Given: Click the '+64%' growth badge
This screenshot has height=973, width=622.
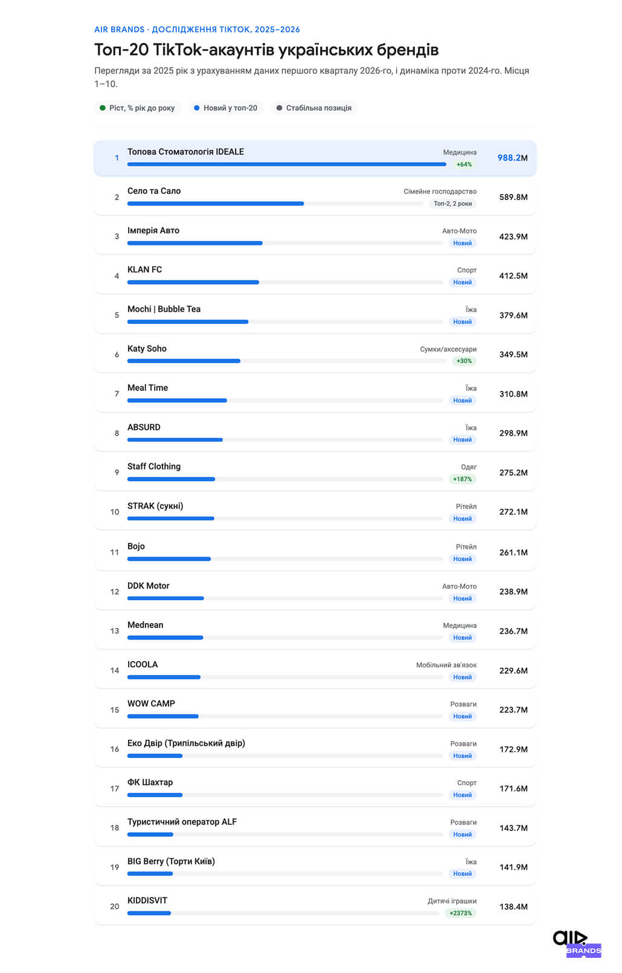Looking at the screenshot, I should (x=464, y=164).
